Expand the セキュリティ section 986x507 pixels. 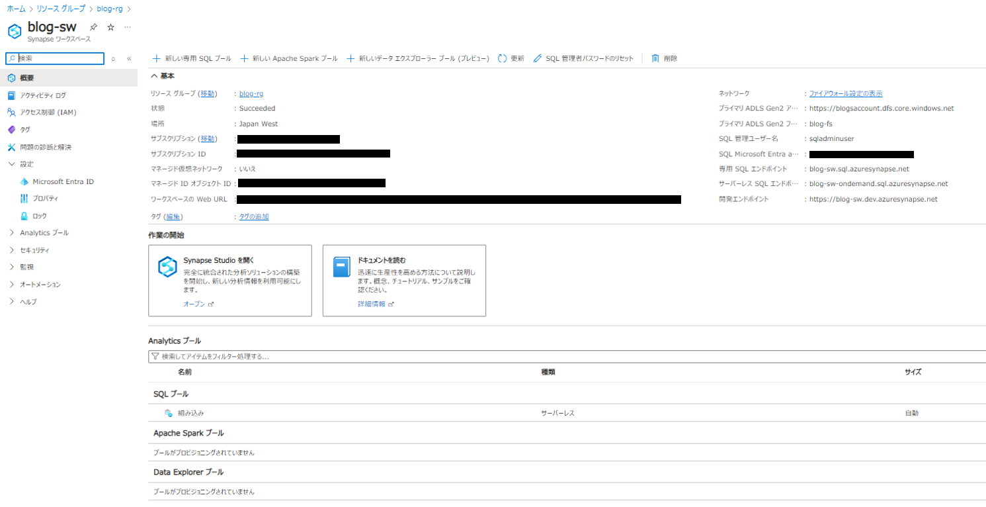[11, 250]
